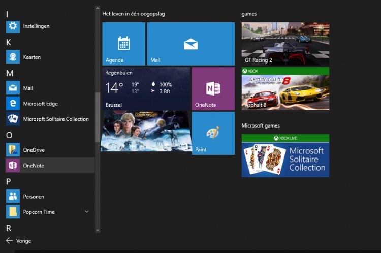The height and width of the screenshot is (253, 381).
Task: Click the app list scrollbar down arrow
Action: coord(98,230)
